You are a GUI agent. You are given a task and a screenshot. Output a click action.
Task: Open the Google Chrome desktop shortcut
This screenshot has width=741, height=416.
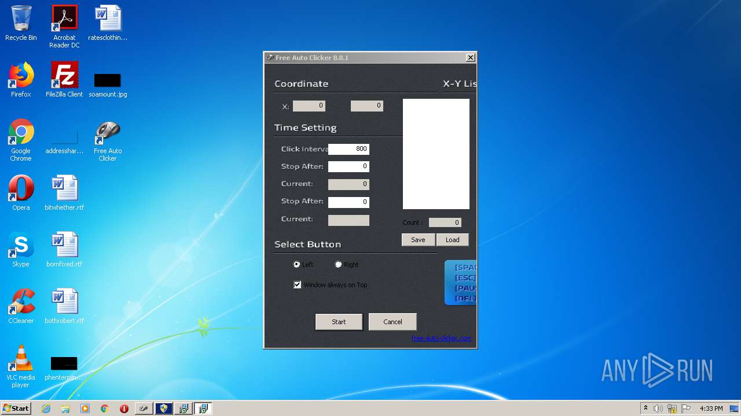(x=21, y=140)
